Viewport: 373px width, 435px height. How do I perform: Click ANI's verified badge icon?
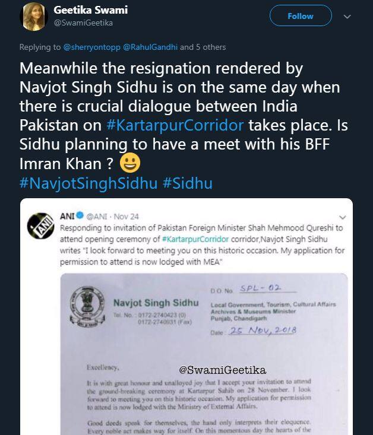tap(81, 217)
